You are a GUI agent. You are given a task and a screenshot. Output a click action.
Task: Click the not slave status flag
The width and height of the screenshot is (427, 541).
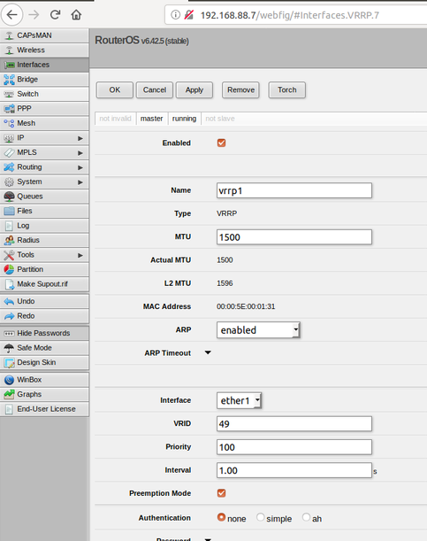[x=220, y=119]
